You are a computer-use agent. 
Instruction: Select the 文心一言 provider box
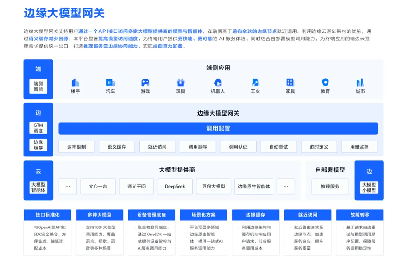(x=98, y=186)
